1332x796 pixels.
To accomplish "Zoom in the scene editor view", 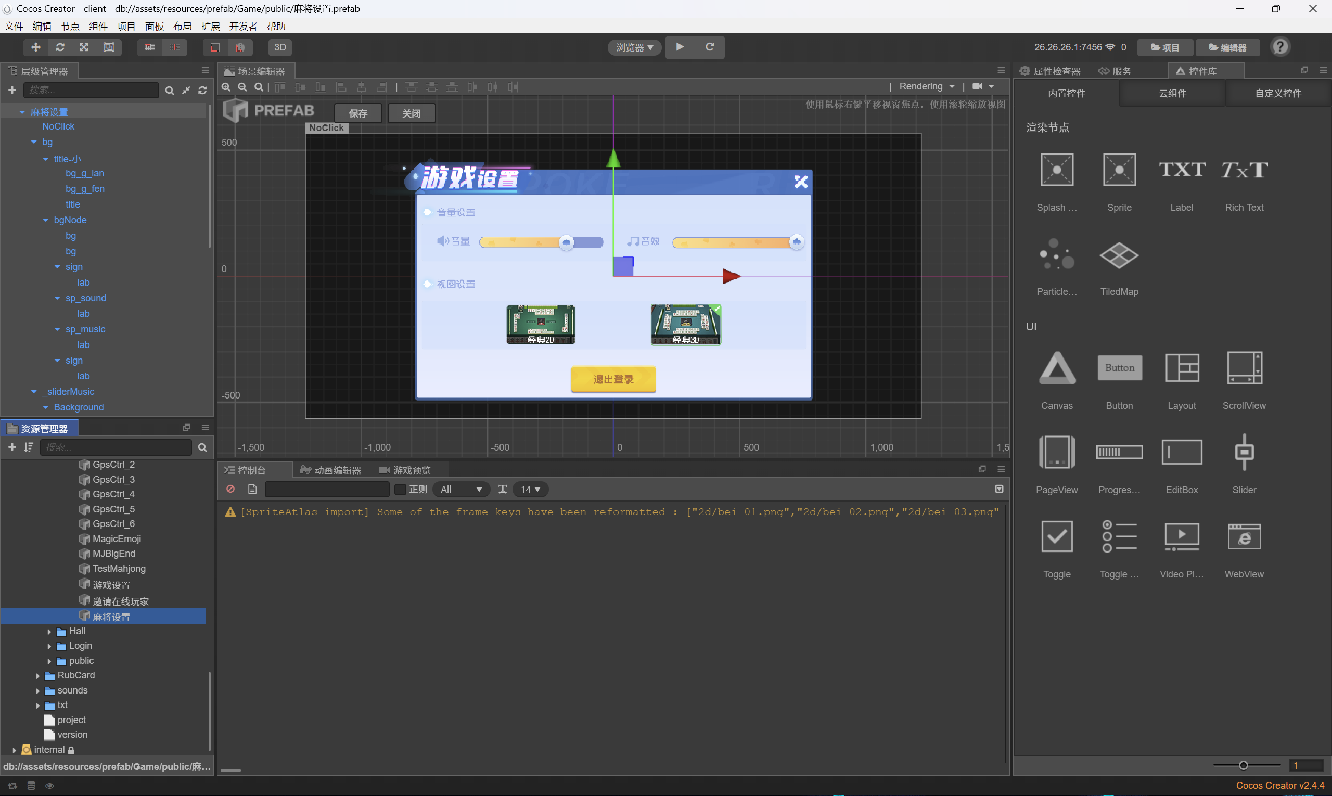I will (x=226, y=87).
